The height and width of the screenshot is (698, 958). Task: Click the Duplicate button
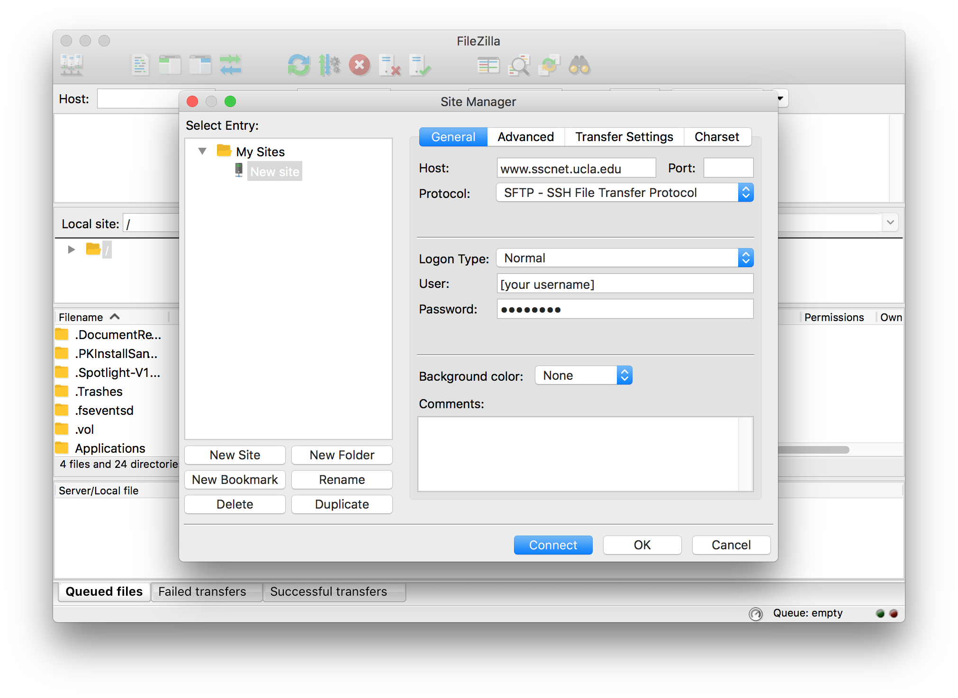(342, 504)
